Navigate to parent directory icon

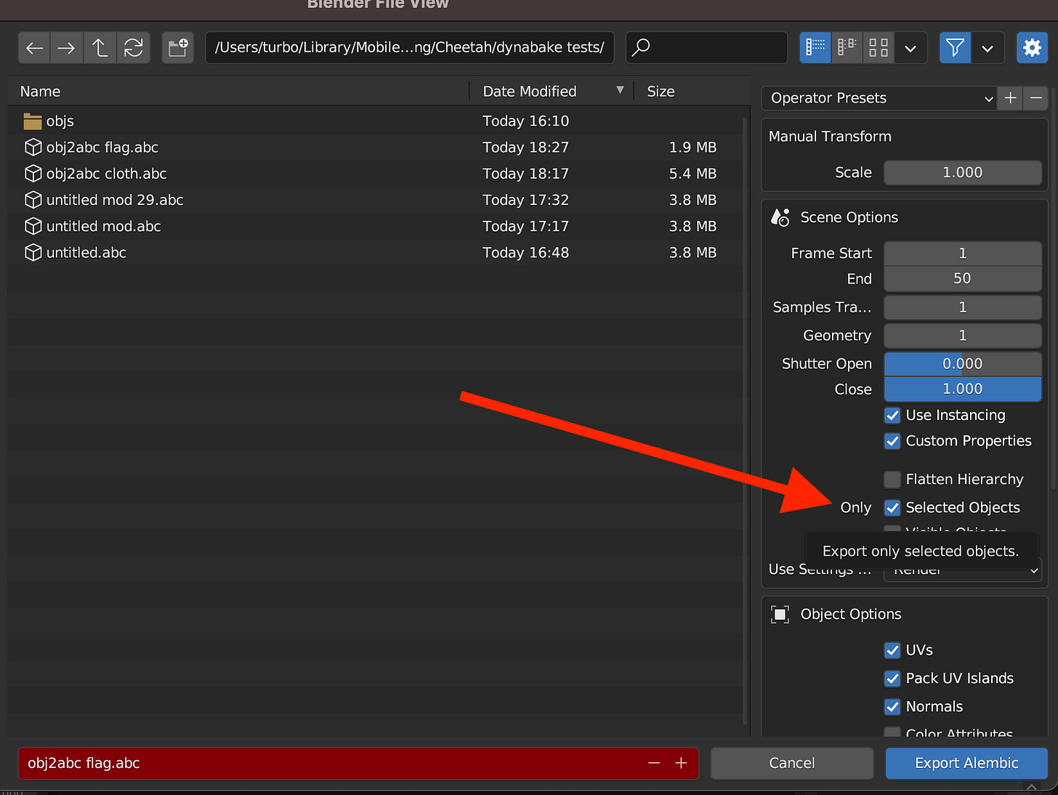(x=100, y=48)
